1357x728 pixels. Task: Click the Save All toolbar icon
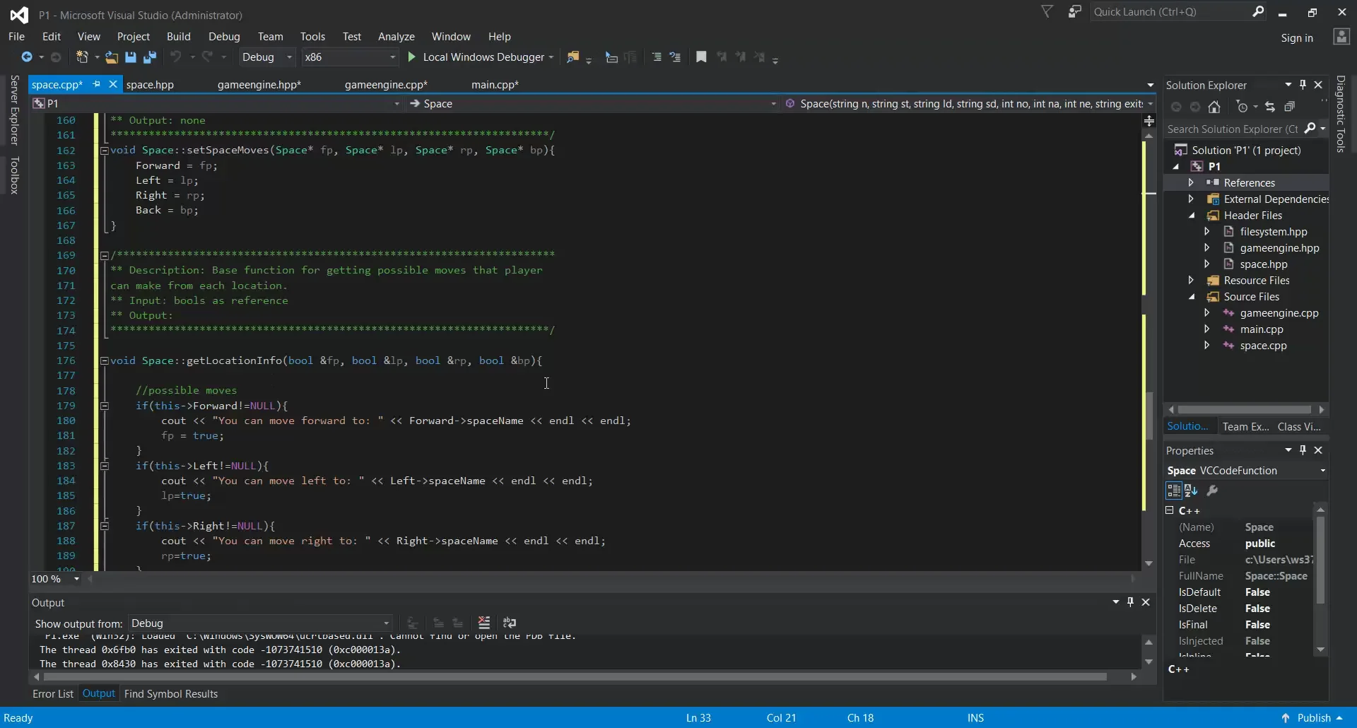click(x=150, y=57)
